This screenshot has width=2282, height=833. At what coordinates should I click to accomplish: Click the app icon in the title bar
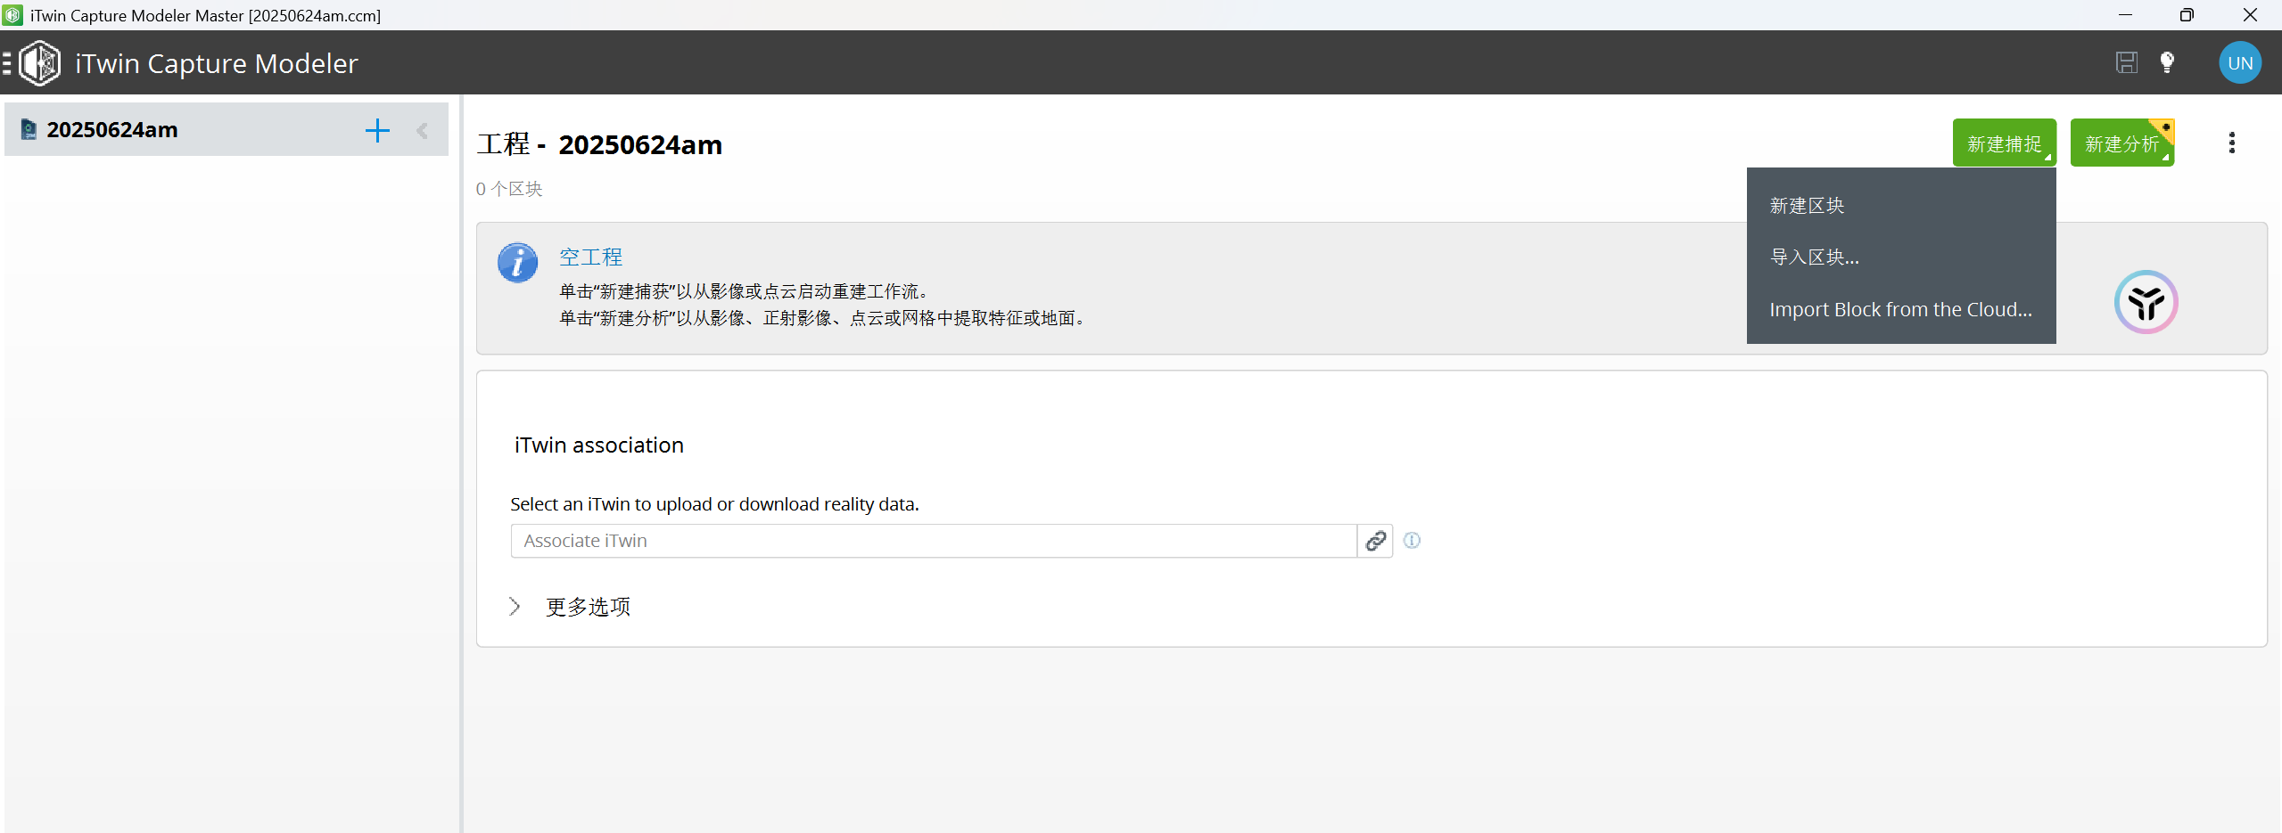pyautogui.click(x=12, y=15)
